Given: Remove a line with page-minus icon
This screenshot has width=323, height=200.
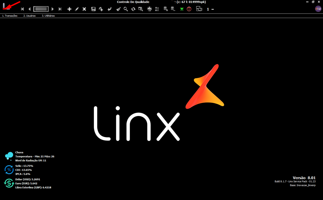Looking at the screenshot, I should [173, 9].
